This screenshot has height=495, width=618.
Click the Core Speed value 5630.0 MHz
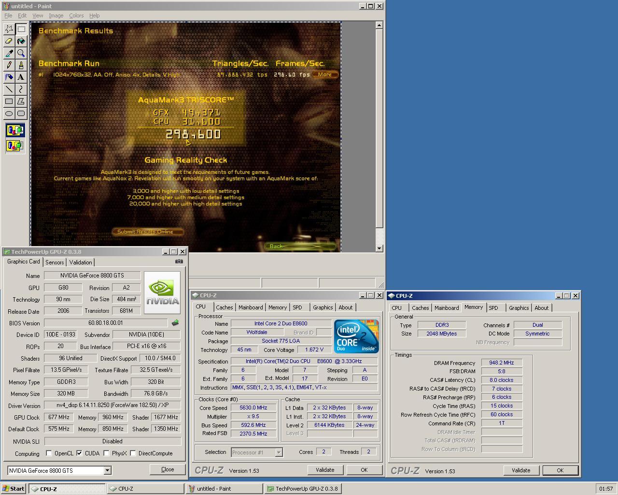pyautogui.click(x=254, y=408)
